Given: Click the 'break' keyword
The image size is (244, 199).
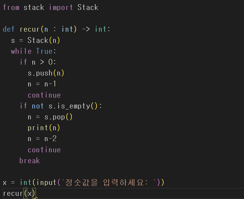Looking at the screenshot, I should [30, 161].
